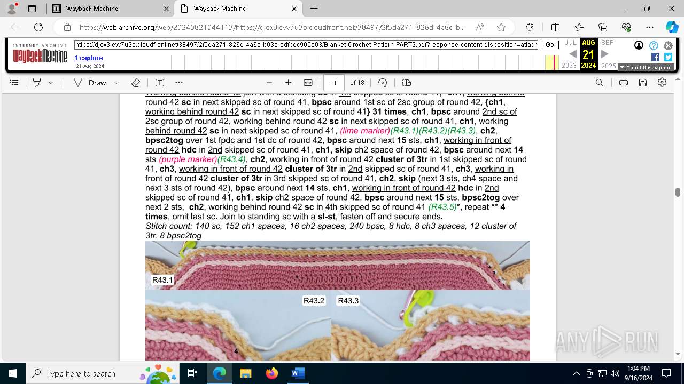
Task: Toggle fit to width view
Action: point(308,83)
